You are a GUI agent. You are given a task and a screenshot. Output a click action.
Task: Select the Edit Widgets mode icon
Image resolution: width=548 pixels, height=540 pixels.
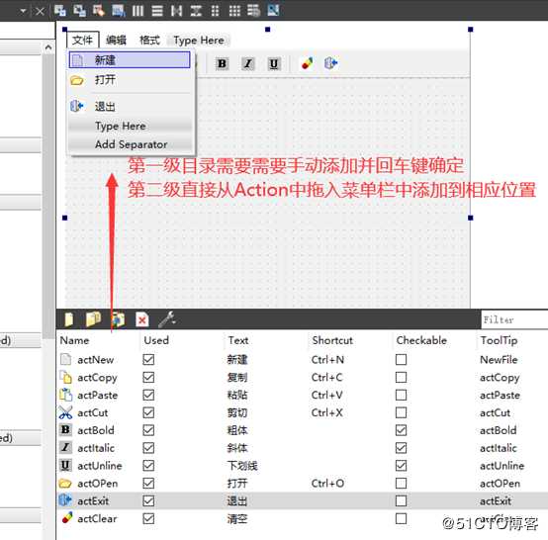(x=60, y=11)
